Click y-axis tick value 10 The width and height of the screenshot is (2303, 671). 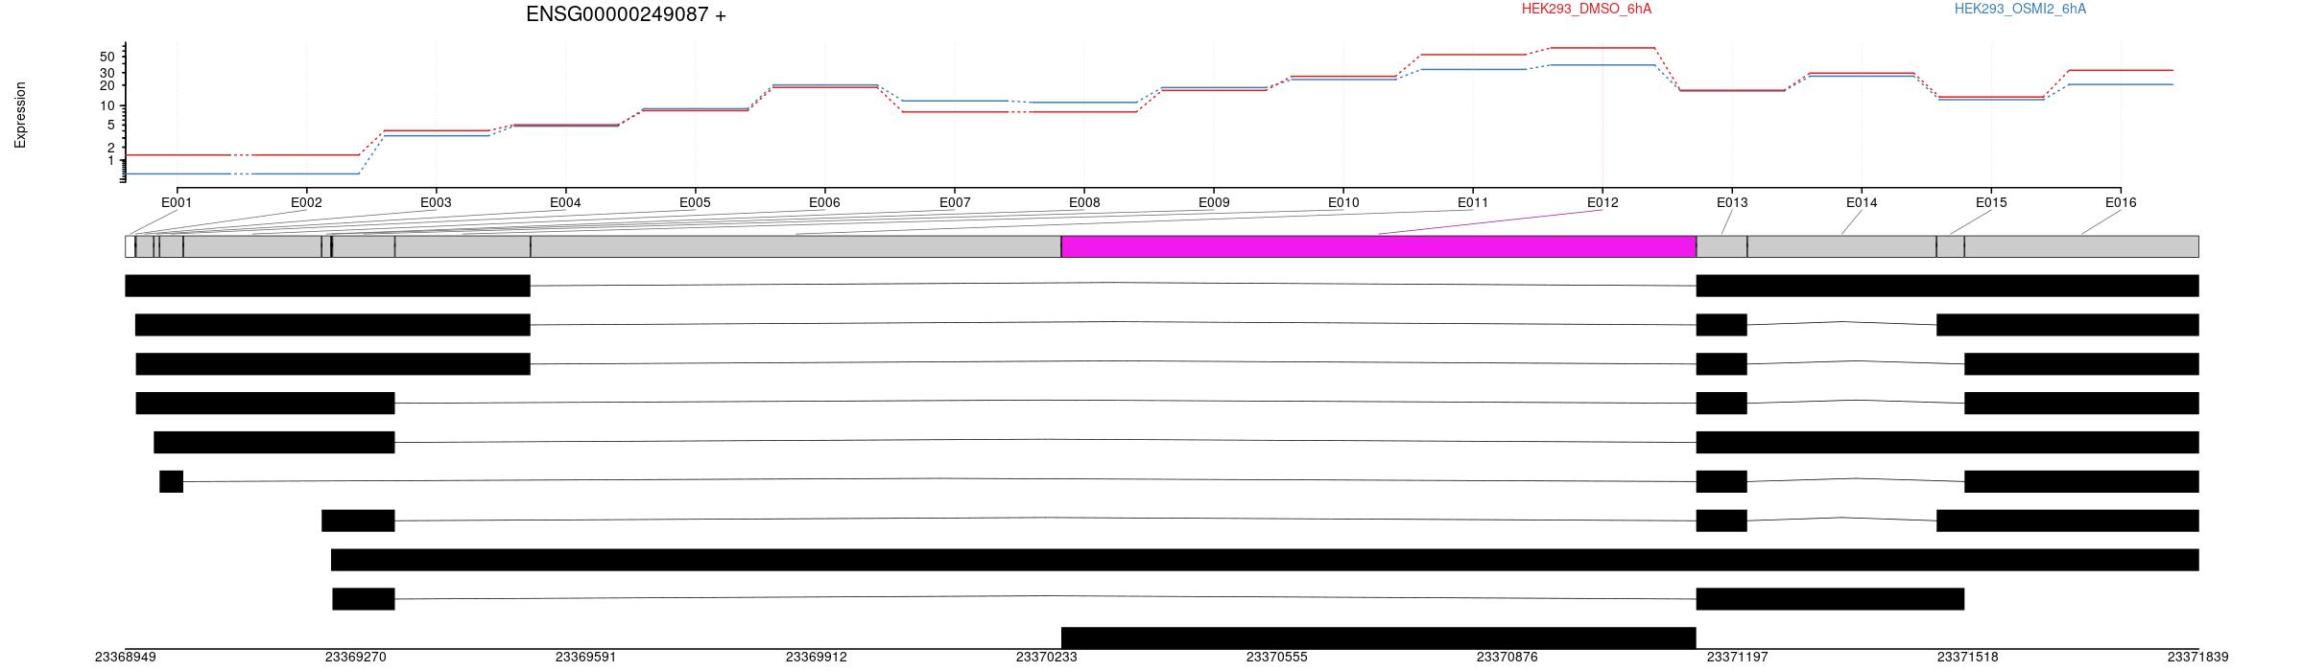pos(107,105)
